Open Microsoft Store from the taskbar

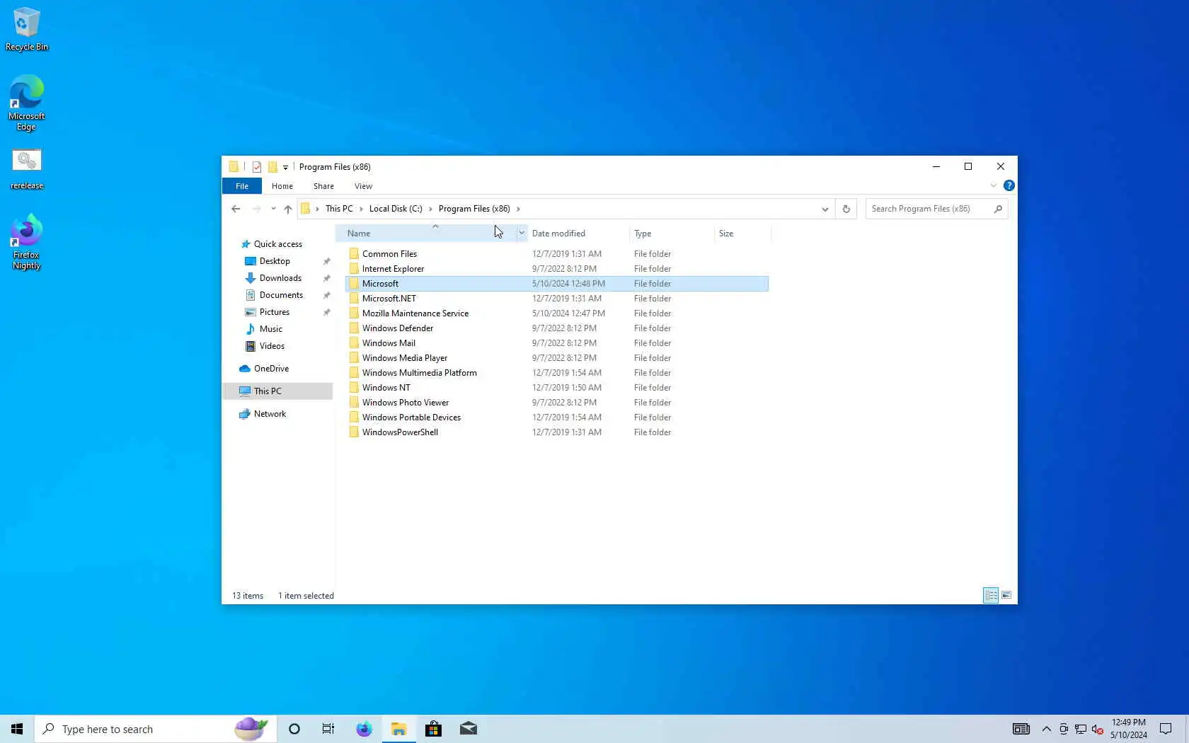coord(433,729)
